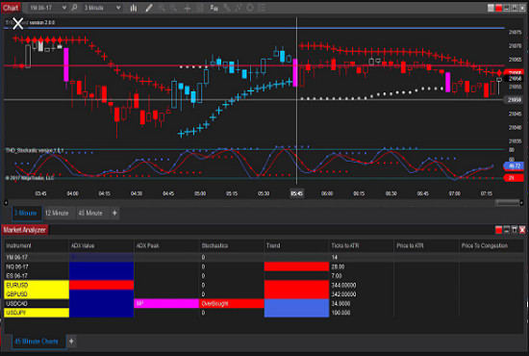This screenshot has width=529, height=356.
Task: Switch to the 45 Minute chart tab
Action: tap(90, 213)
